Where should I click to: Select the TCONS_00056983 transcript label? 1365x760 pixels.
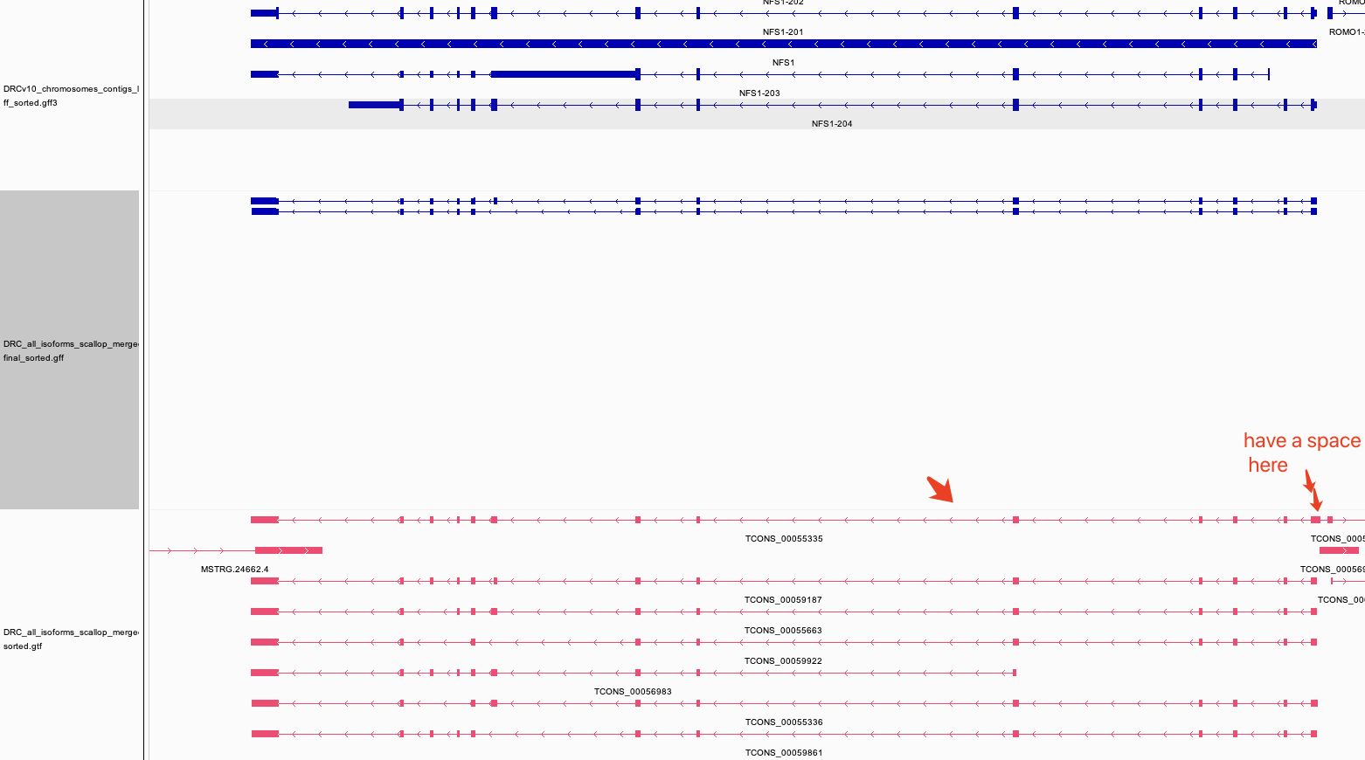coord(634,691)
